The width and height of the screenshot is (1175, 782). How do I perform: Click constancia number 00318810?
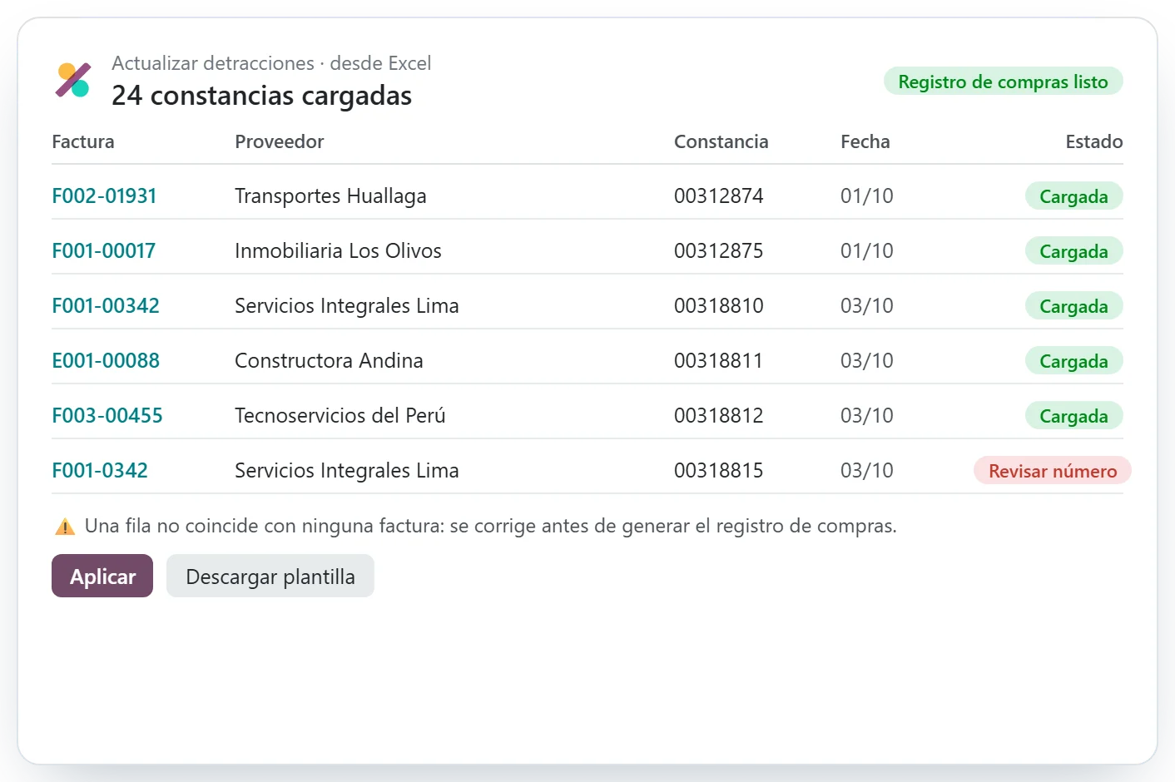(x=719, y=306)
